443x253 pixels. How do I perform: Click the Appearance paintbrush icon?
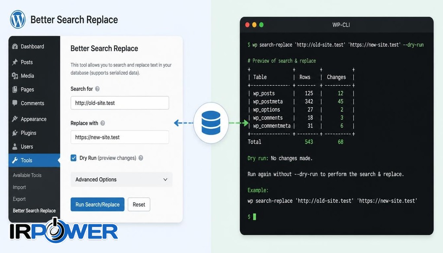click(15, 119)
